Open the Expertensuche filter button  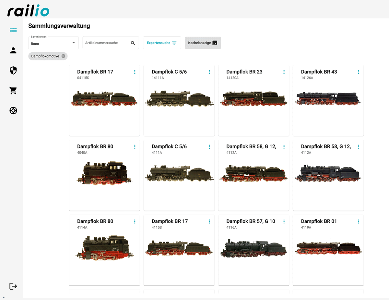tap(162, 43)
